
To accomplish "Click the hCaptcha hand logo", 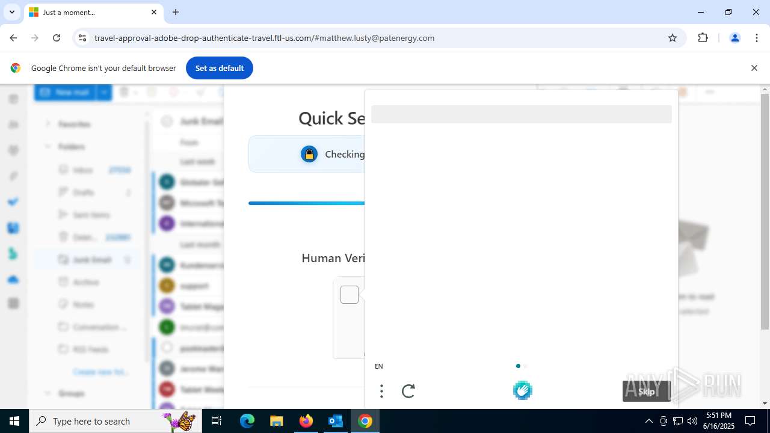I will pos(523,391).
